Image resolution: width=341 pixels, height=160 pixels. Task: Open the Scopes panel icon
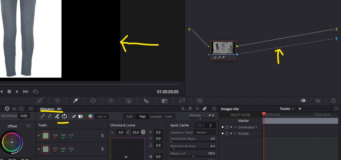pos(318,101)
